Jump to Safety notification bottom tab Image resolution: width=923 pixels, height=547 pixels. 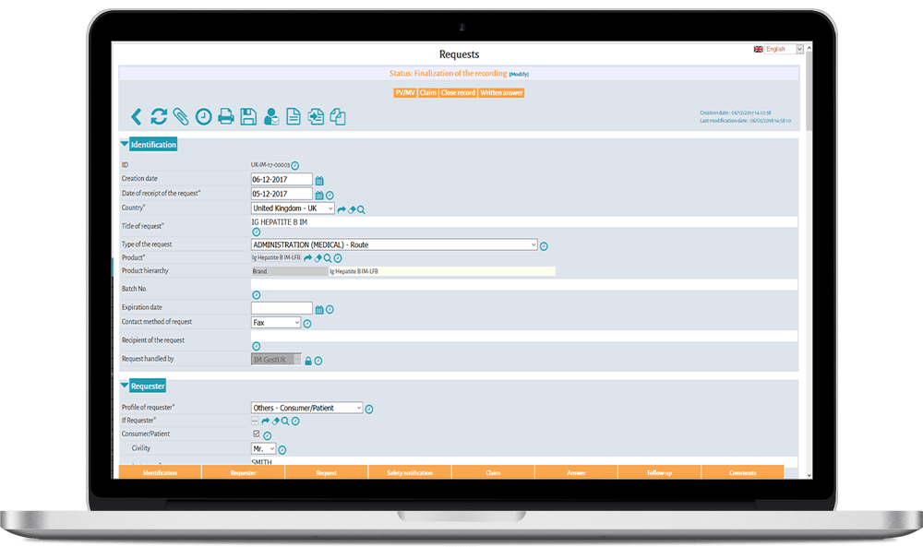410,472
